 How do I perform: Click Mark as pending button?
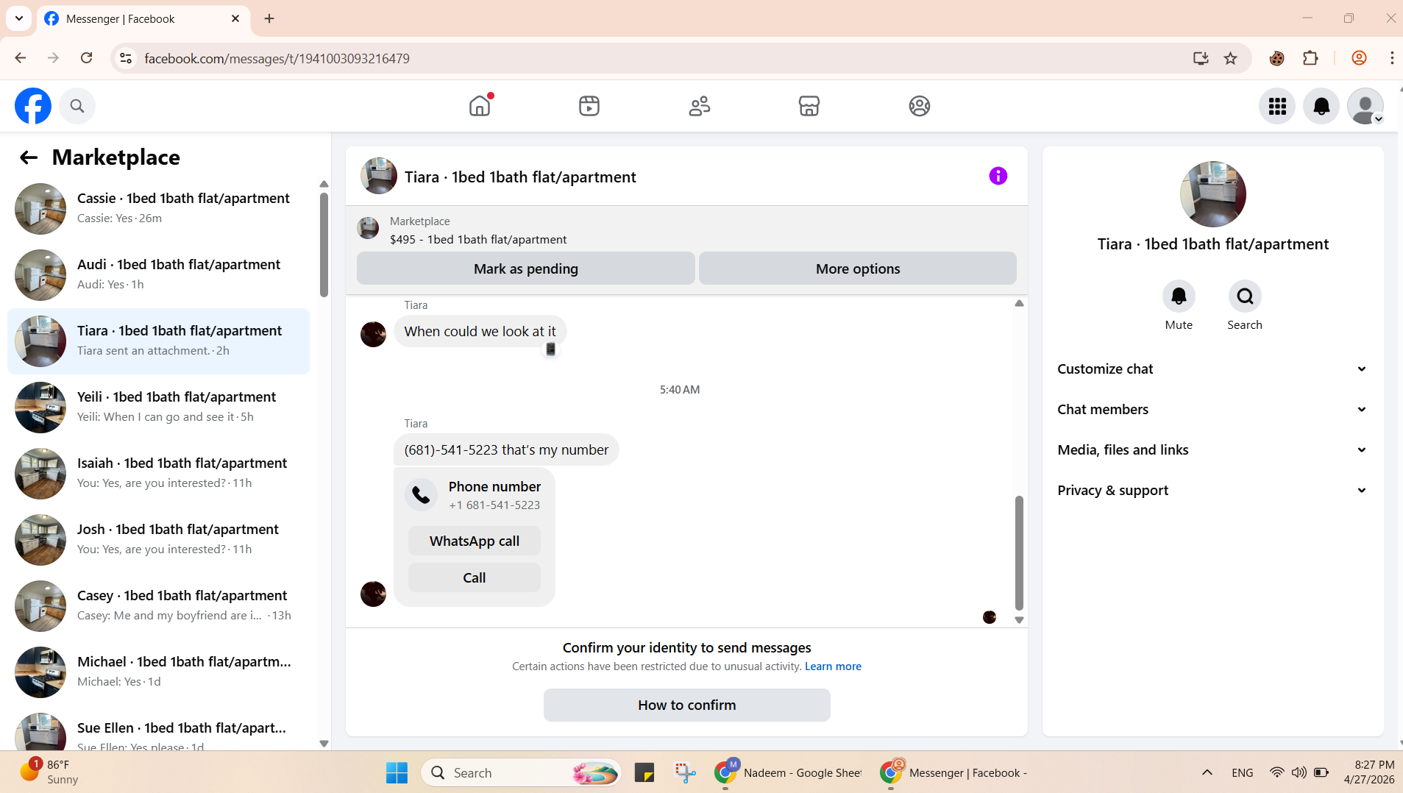point(526,269)
